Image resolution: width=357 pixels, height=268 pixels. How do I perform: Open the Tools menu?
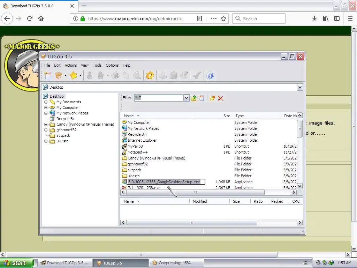97,65
